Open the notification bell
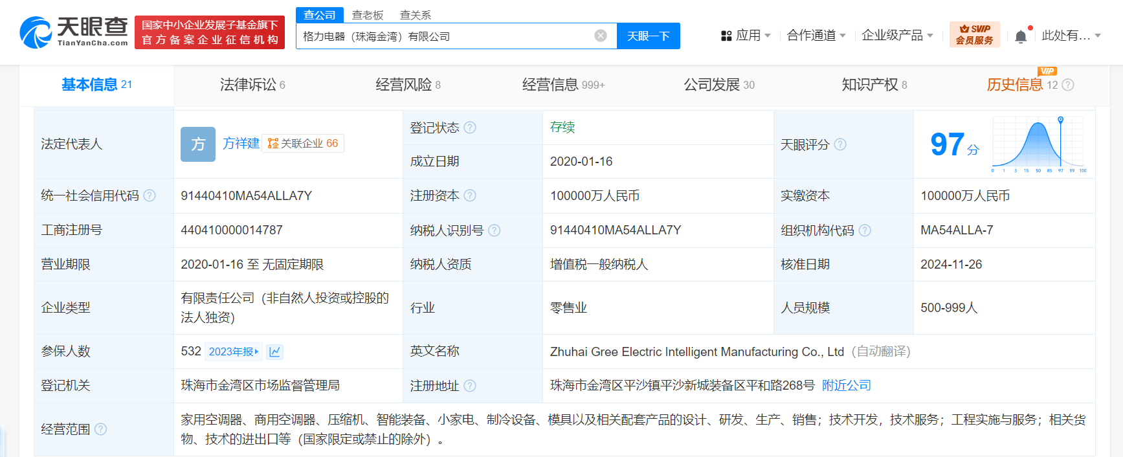Viewport: 1123px width, 457px height. [x=1021, y=36]
